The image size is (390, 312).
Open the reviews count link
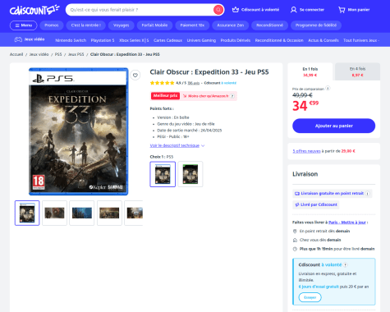(x=194, y=83)
